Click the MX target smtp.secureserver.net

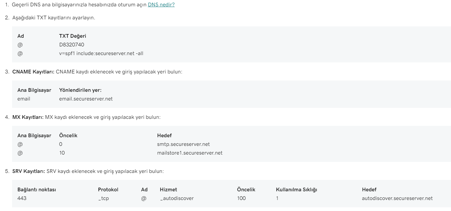(184, 144)
